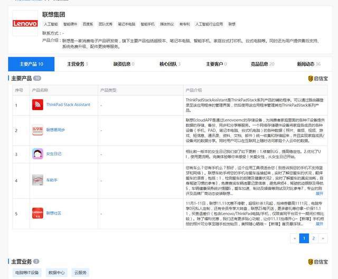The image size is (338, 279).
Task: Click the 云服务 business tag
Action: pyautogui.click(x=80, y=273)
